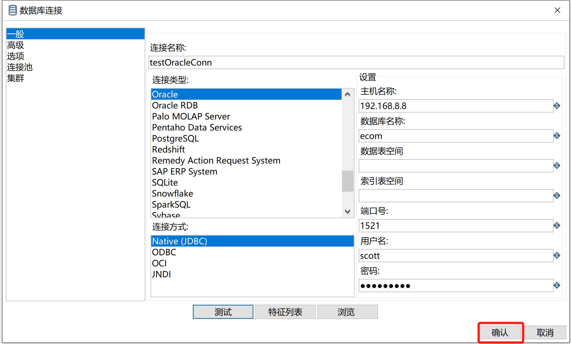
Task: Choose Snowflake connection type
Action: [246, 193]
